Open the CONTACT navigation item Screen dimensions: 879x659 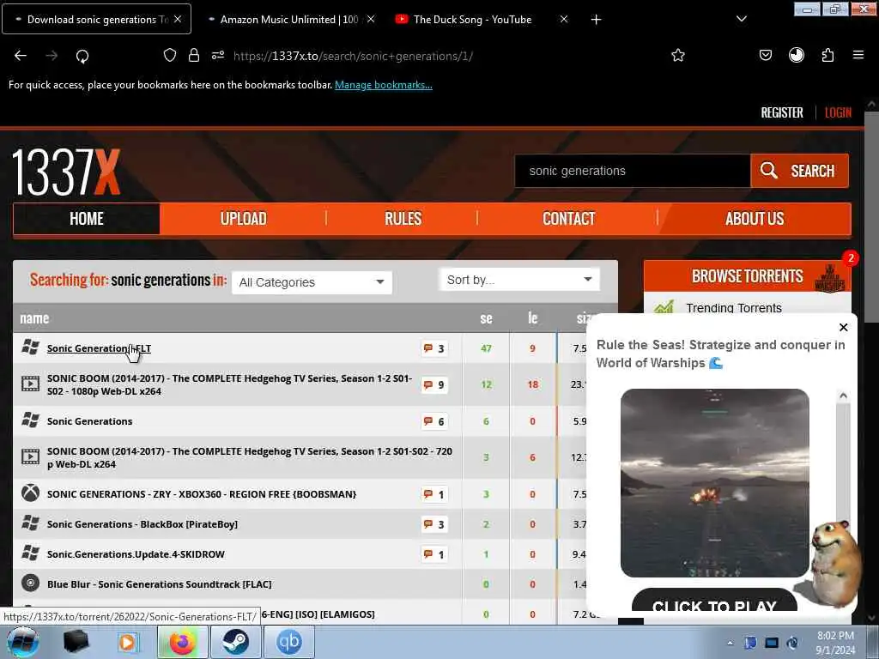(568, 219)
